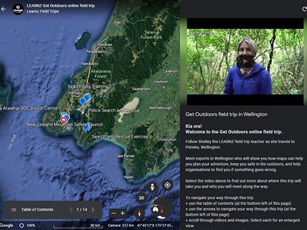
Task: Click the 1 / 14 page counter
Action: [x=82, y=210]
